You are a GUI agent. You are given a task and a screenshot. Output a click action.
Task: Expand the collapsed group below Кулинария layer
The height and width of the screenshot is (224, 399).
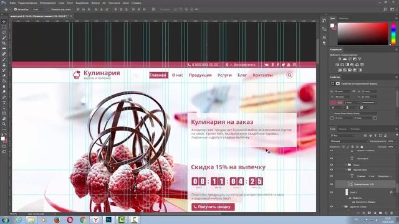[x=346, y=165]
